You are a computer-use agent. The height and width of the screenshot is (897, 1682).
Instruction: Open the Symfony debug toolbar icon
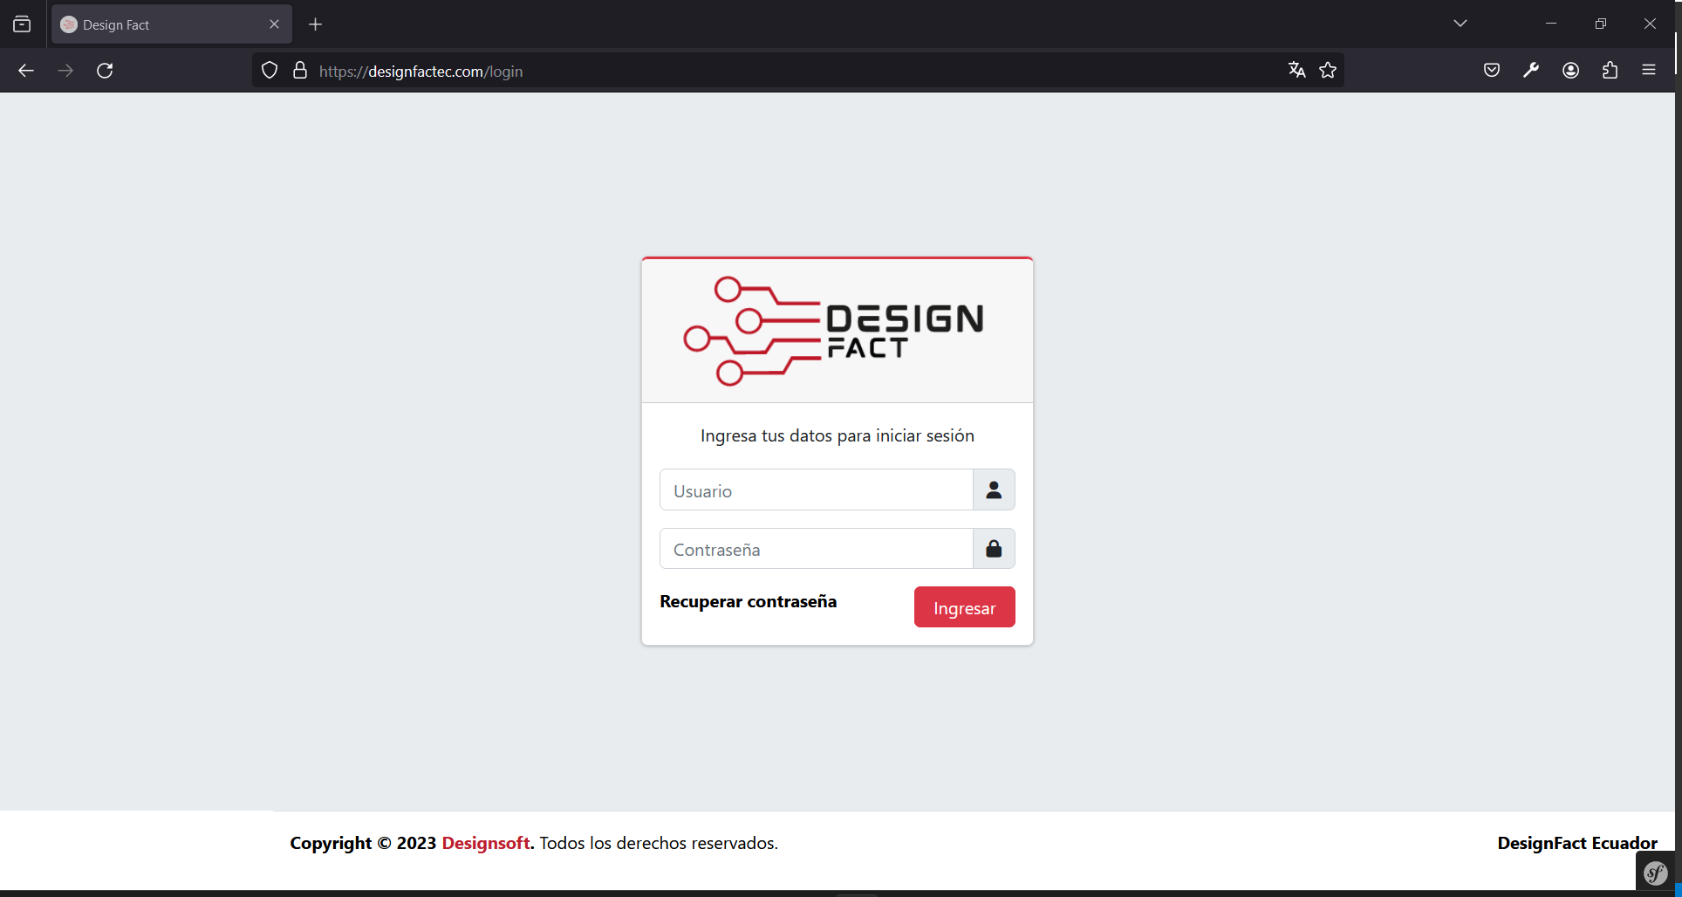coord(1655,873)
